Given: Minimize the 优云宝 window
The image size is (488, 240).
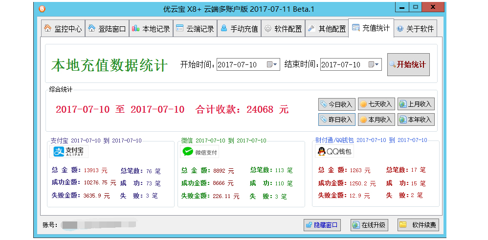Looking at the screenshot, I should pyautogui.click(x=402, y=7).
